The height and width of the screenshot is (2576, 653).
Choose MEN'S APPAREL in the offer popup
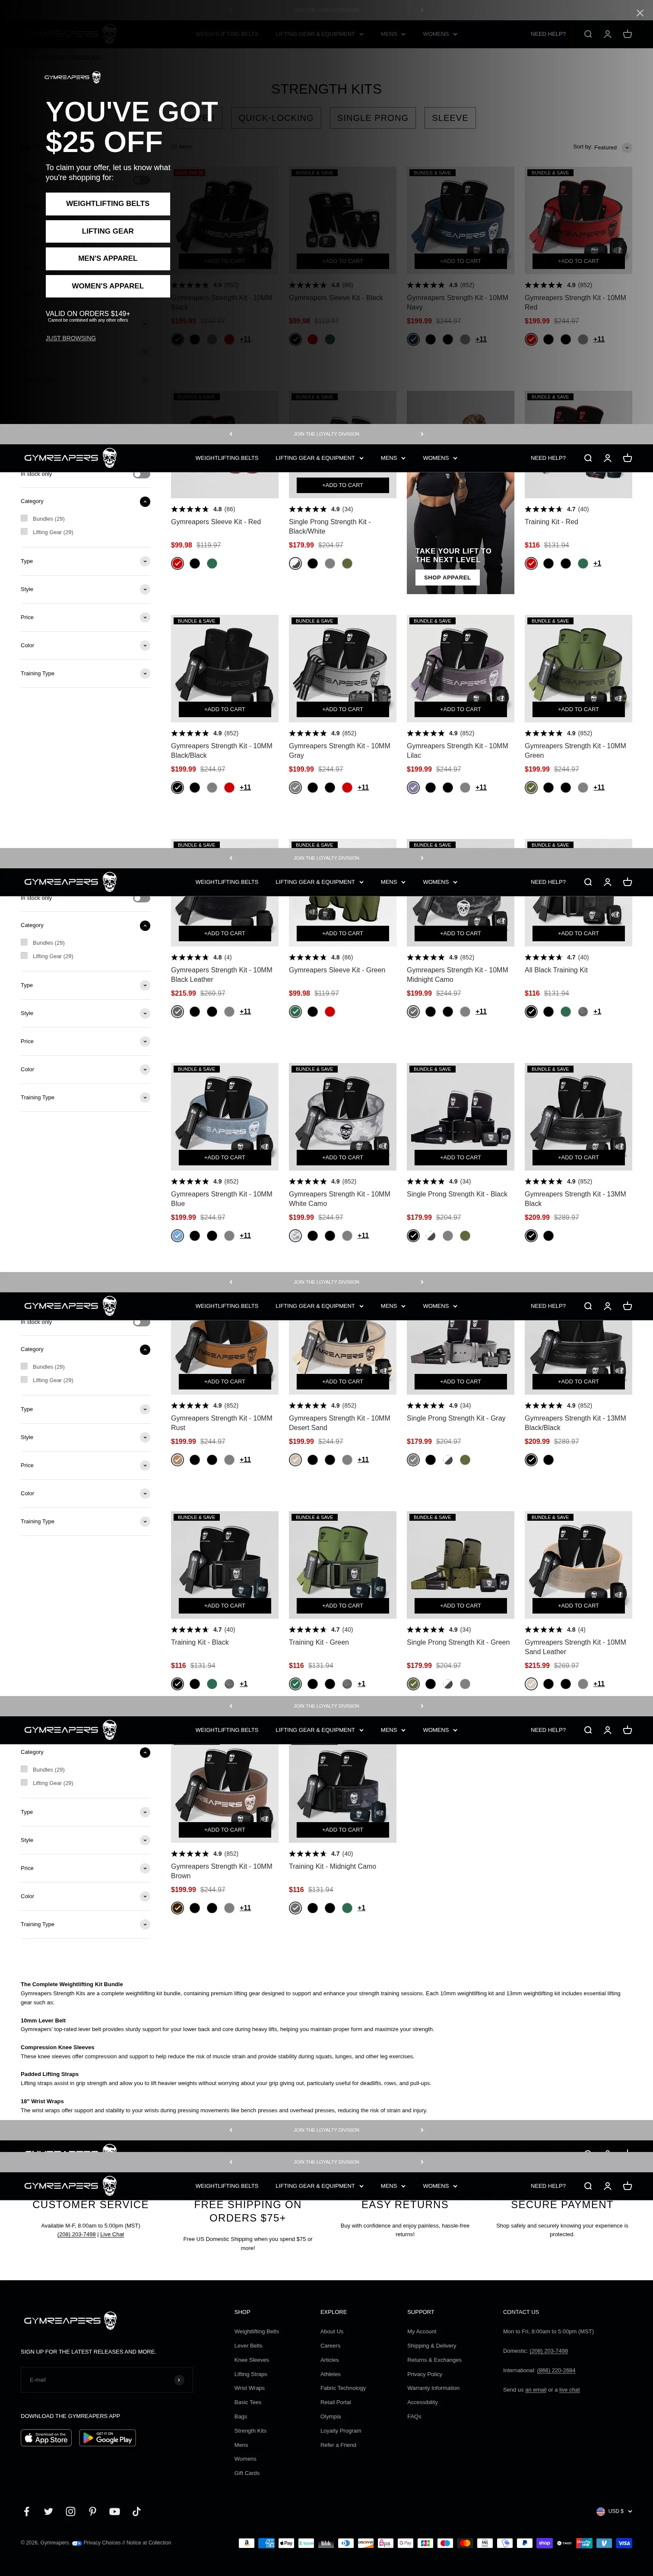108,258
